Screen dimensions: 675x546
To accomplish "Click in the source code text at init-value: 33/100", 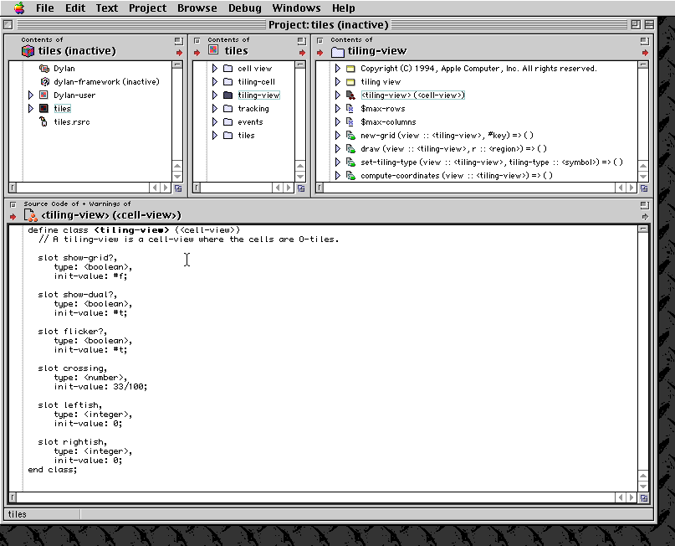I will (100, 387).
